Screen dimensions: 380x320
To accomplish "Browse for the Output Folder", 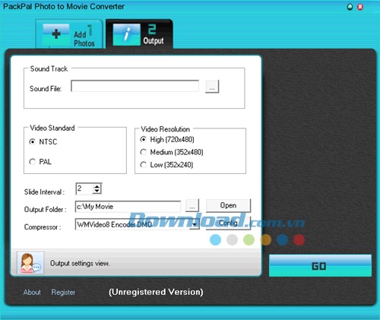I will pyautogui.click(x=192, y=206).
